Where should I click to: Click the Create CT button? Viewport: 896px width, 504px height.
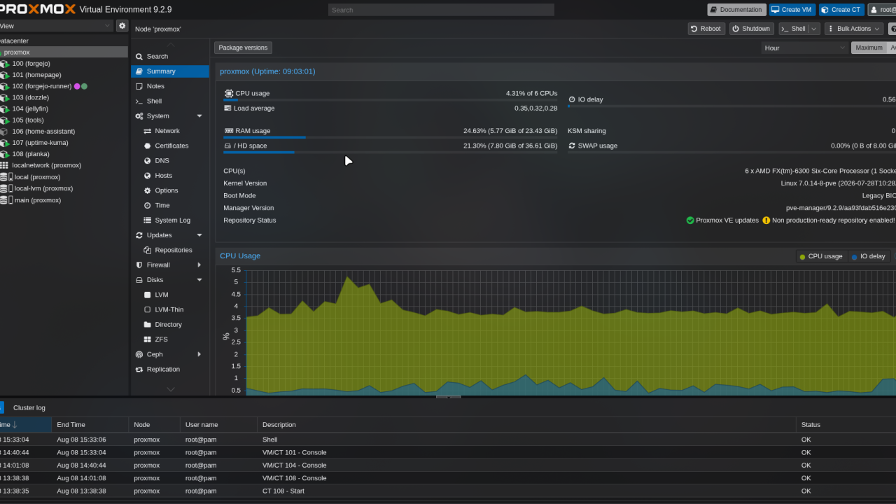pyautogui.click(x=841, y=10)
